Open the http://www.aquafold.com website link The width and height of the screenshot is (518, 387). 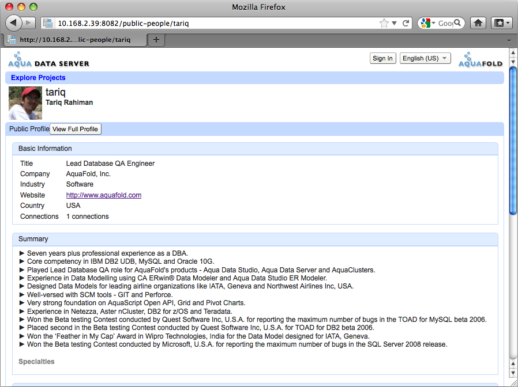(x=104, y=195)
